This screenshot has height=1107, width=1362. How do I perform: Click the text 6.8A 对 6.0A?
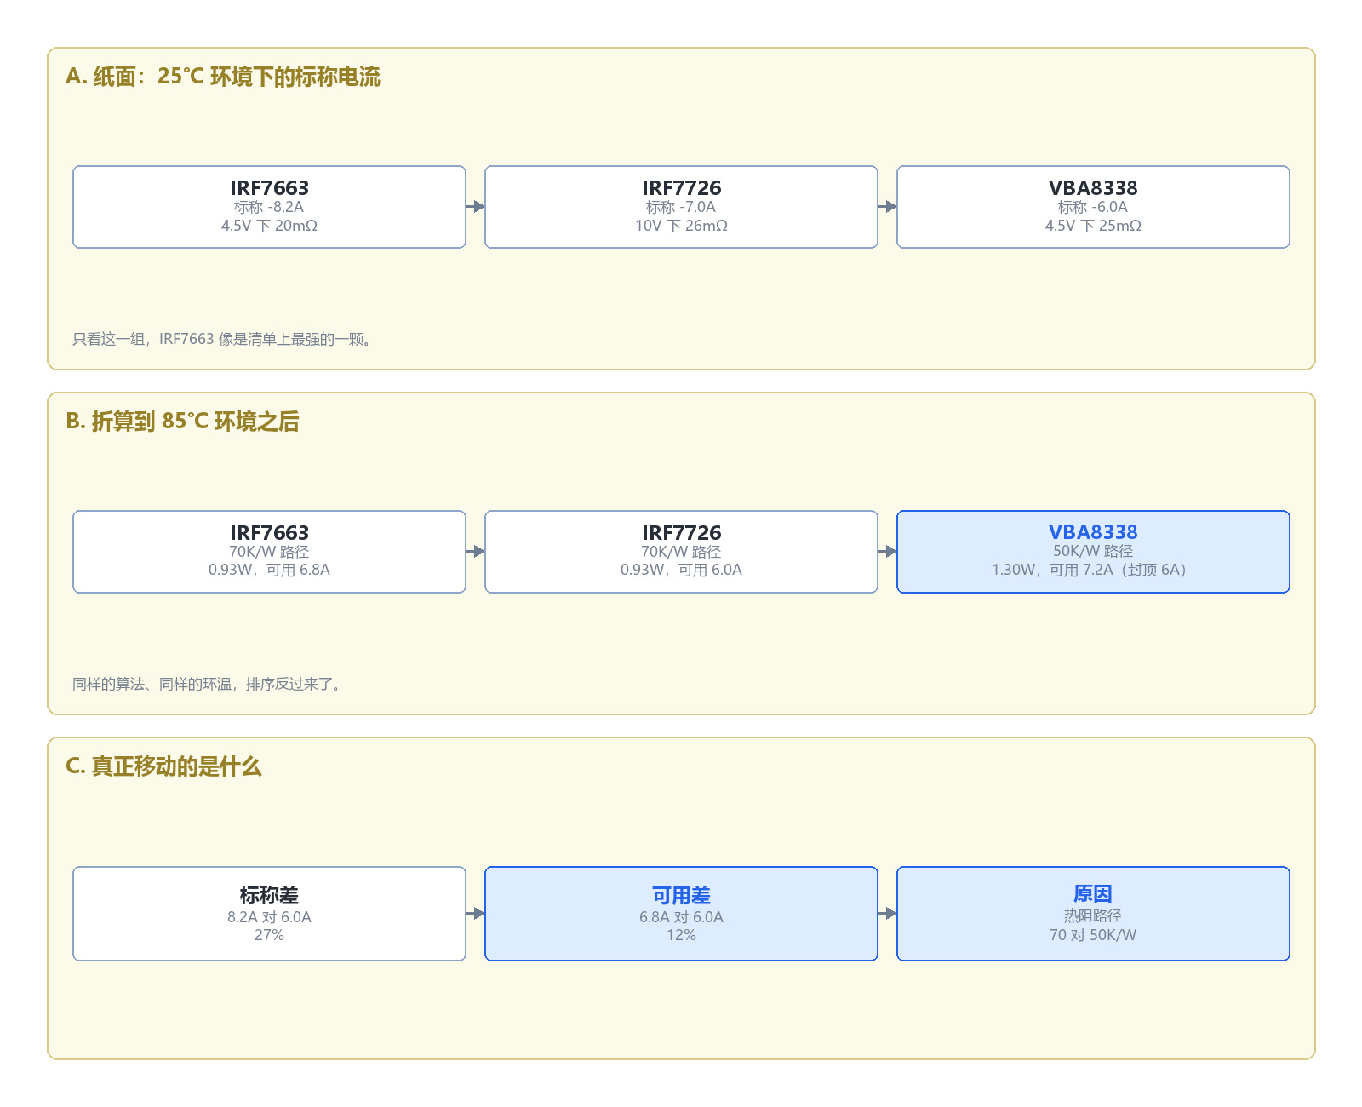(x=681, y=917)
